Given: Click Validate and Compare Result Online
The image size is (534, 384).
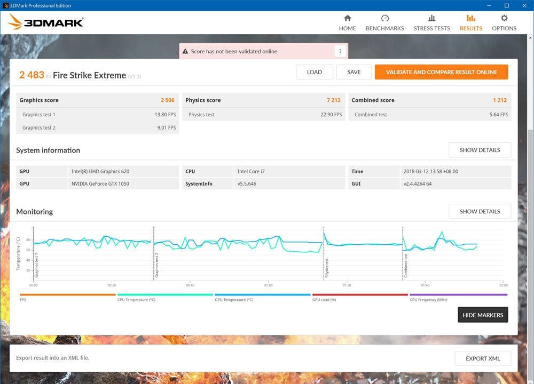Looking at the screenshot, I should click(x=442, y=72).
